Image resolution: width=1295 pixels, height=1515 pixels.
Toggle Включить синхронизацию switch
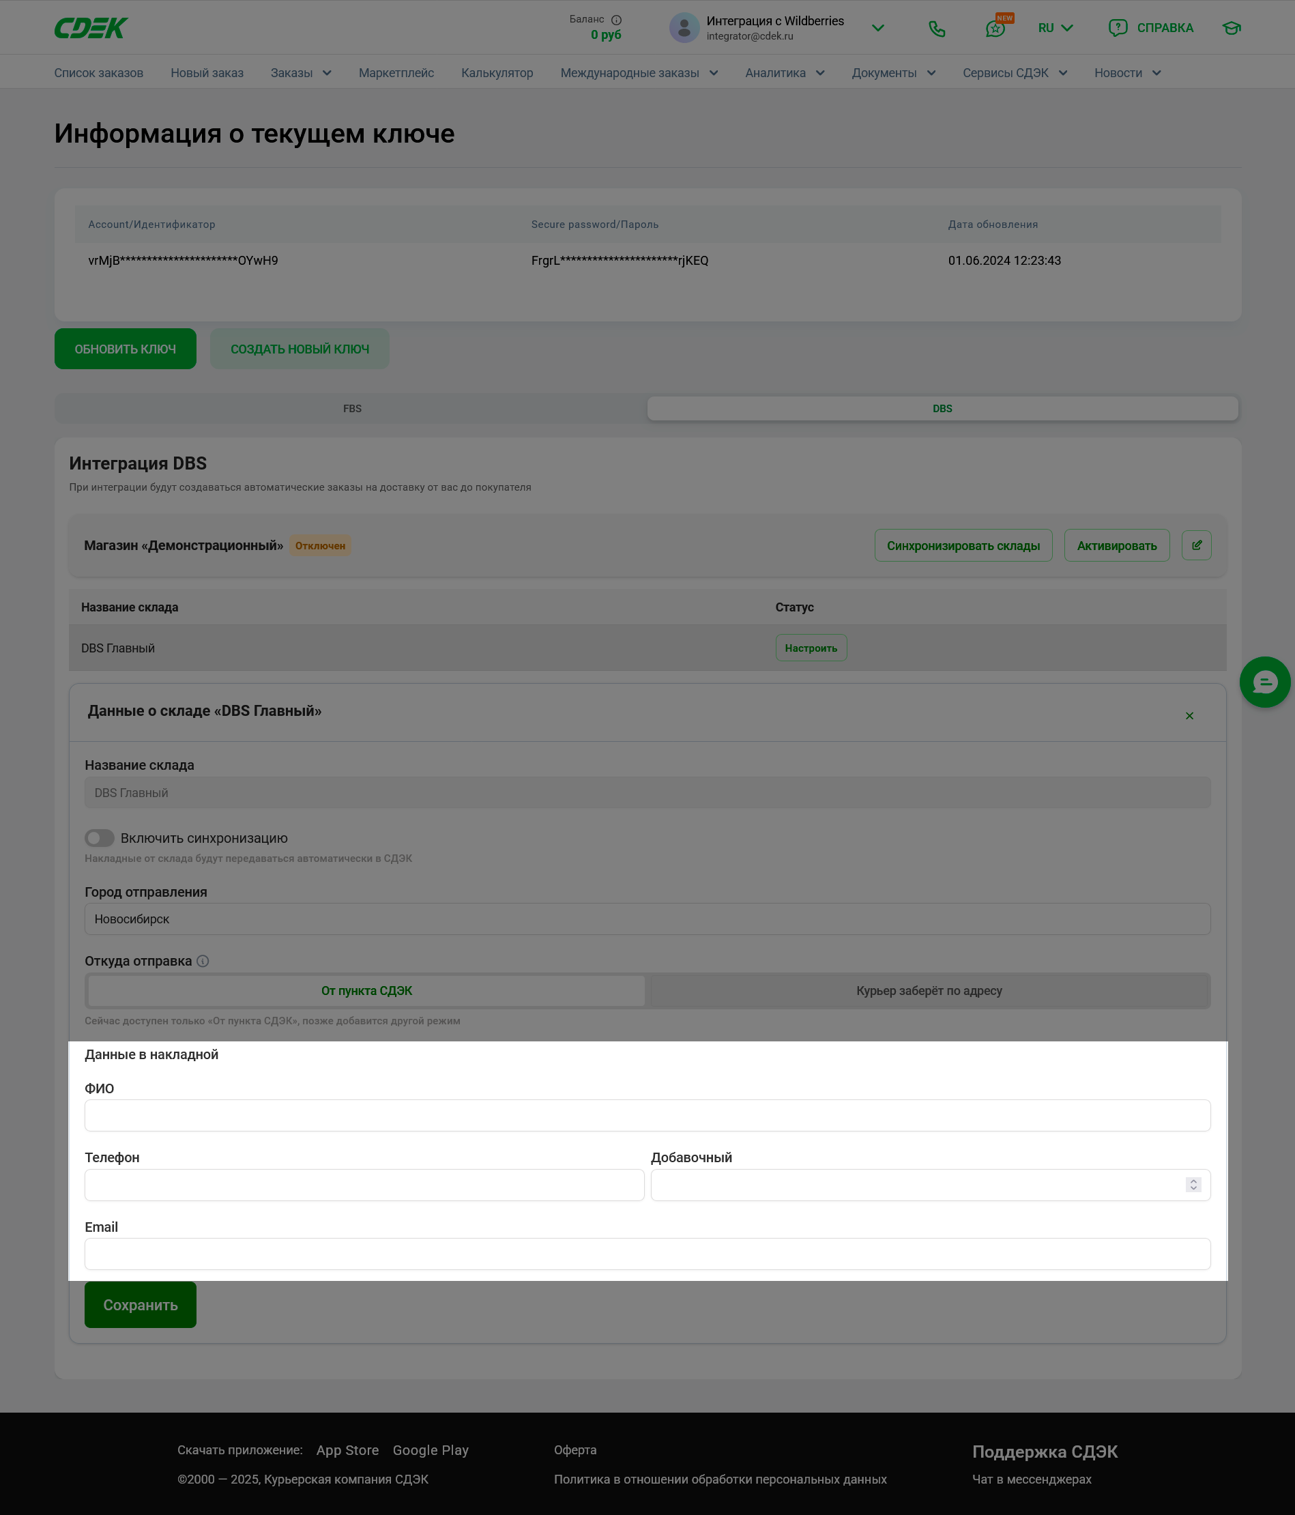(x=100, y=838)
